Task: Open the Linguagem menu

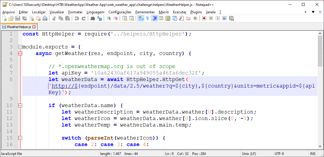Action: click(x=95, y=12)
